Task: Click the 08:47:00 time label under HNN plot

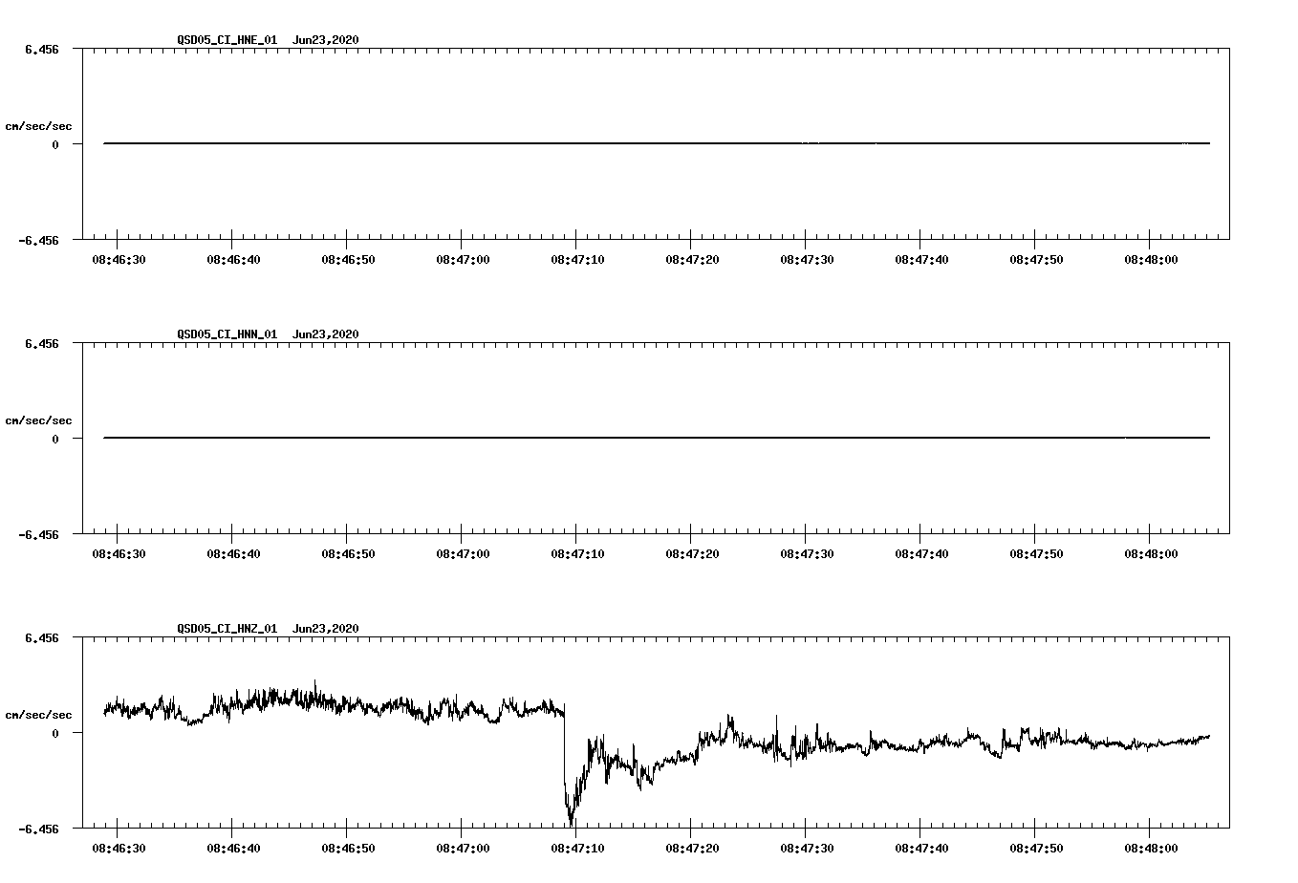Action: [463, 554]
